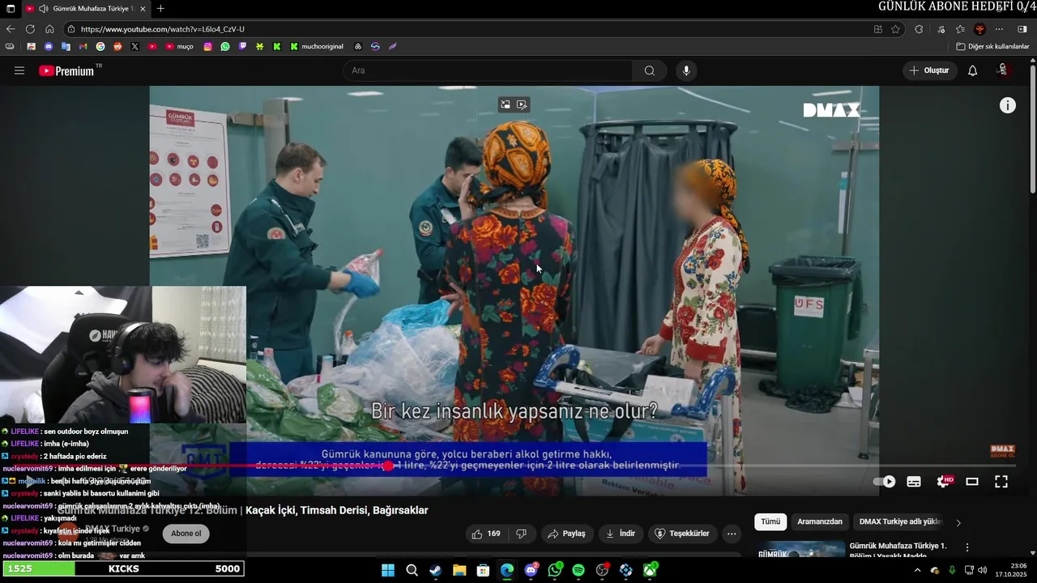This screenshot has height=583, width=1037.
Task: Click the address bar URL
Action: pyautogui.click(x=162, y=29)
